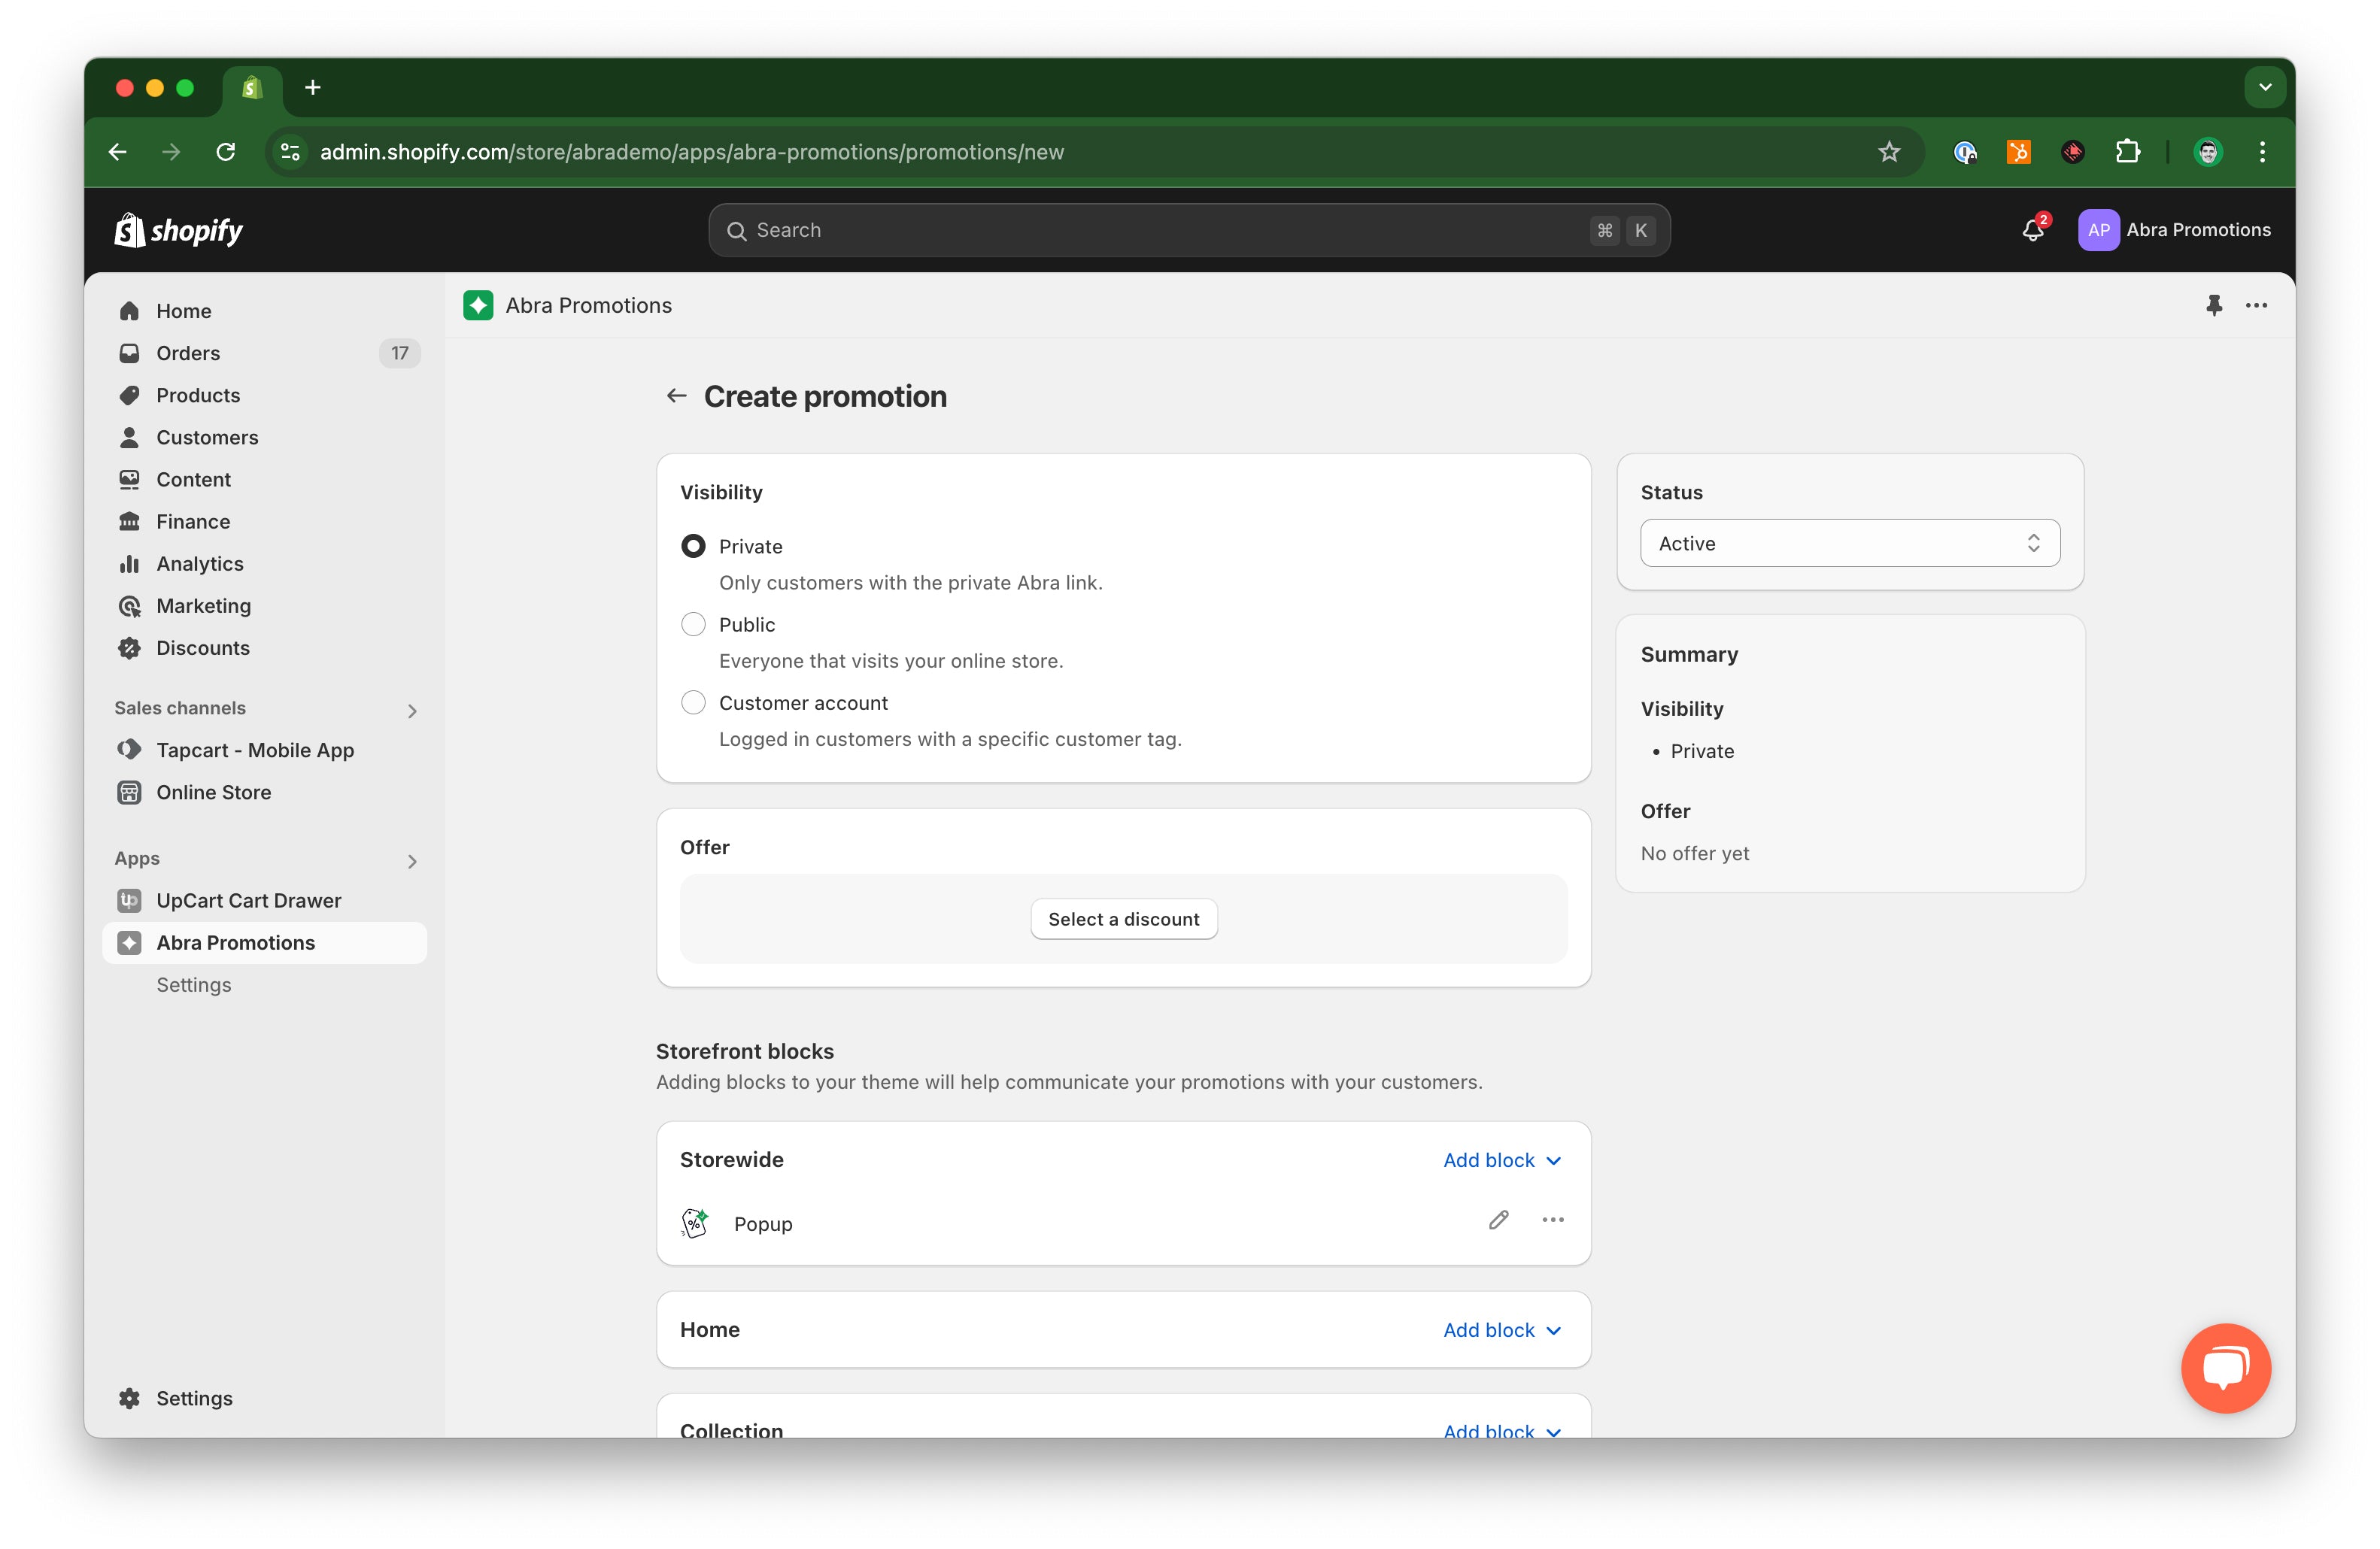The image size is (2380, 1549).
Task: Go to Home in sidebar
Action: pyautogui.click(x=264, y=311)
